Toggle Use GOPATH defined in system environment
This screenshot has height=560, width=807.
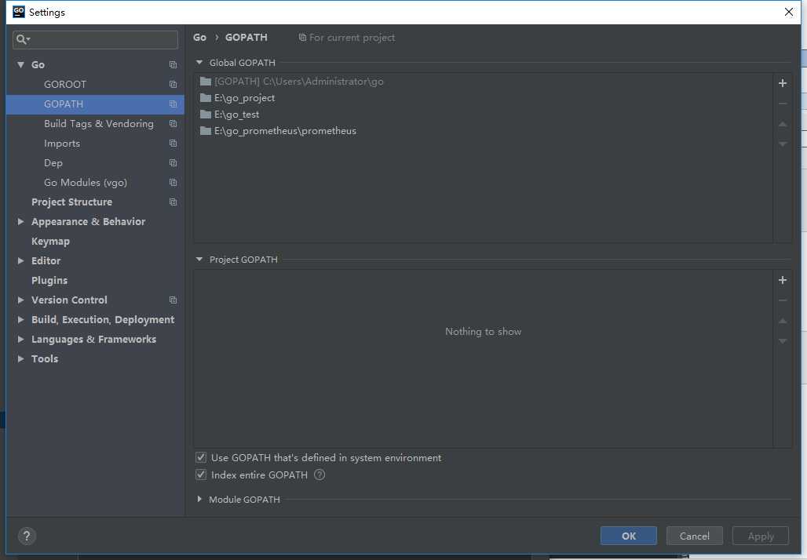point(201,457)
